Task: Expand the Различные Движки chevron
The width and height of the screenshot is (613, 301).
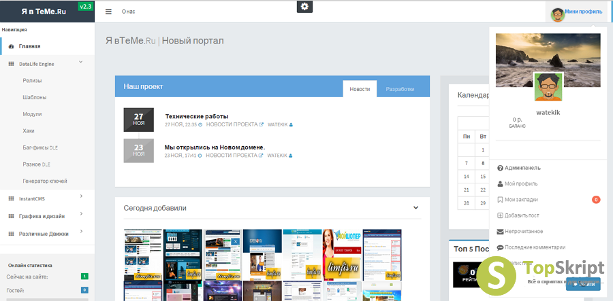Action: point(81,231)
